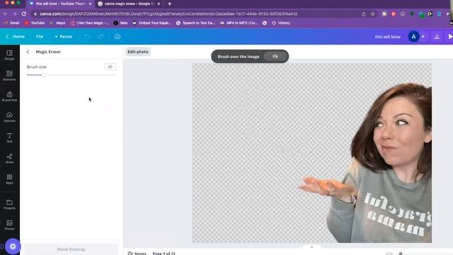The image size is (453, 255).
Task: Click the share icon in address bar
Action: [363, 14]
